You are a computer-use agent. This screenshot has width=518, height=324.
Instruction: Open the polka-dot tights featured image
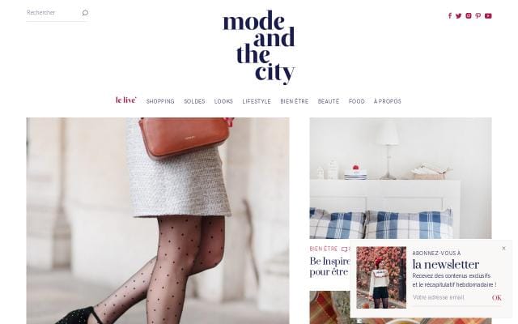point(158,220)
